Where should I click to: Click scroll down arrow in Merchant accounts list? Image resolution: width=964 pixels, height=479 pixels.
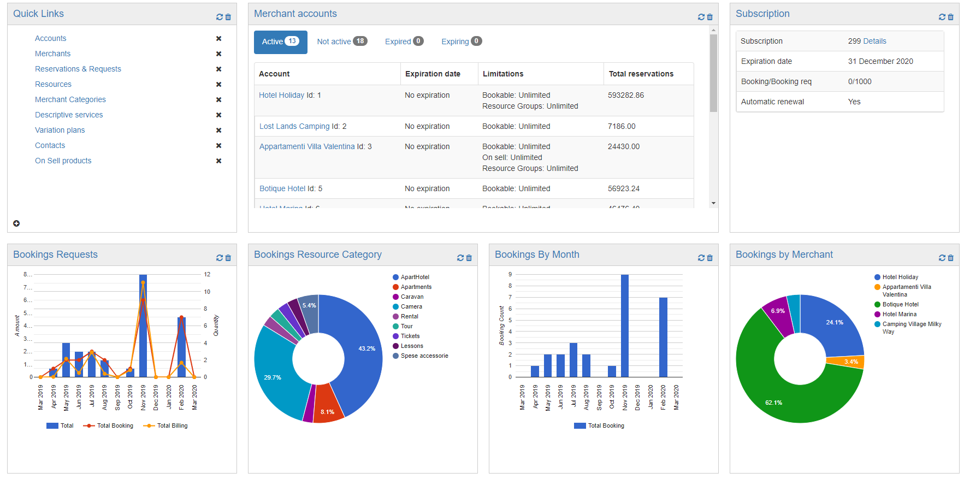coord(713,203)
